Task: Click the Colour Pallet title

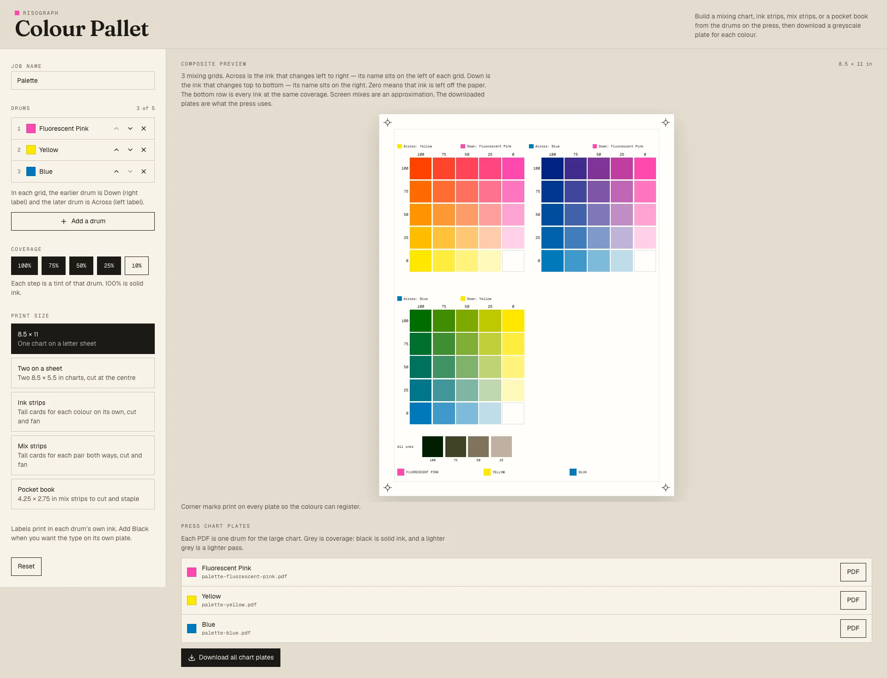Action: pos(82,29)
